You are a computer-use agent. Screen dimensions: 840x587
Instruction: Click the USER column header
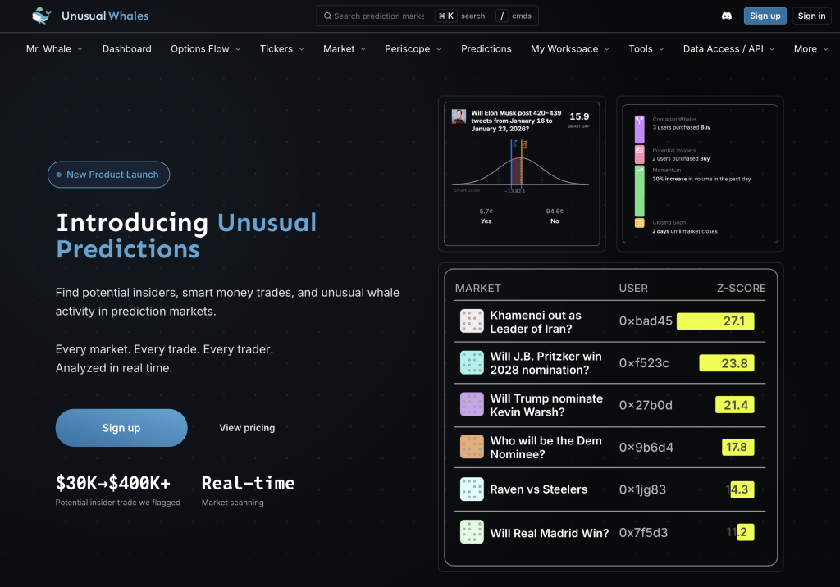coord(633,288)
